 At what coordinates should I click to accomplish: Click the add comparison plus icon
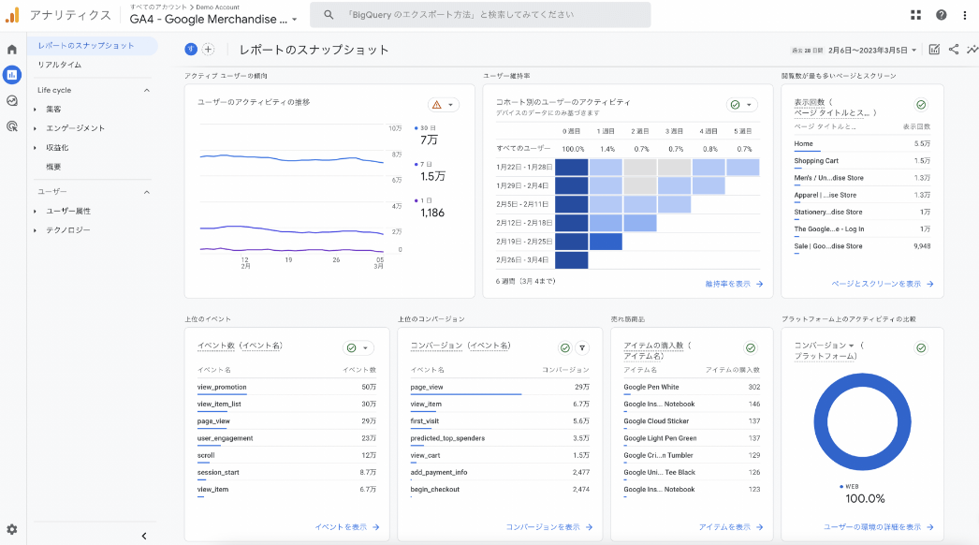[x=208, y=50]
